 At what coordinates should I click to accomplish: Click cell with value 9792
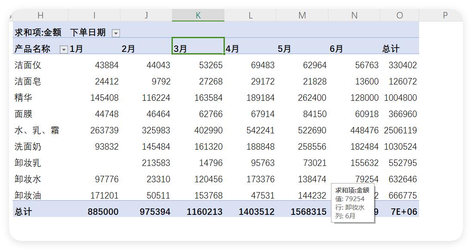[161, 81]
